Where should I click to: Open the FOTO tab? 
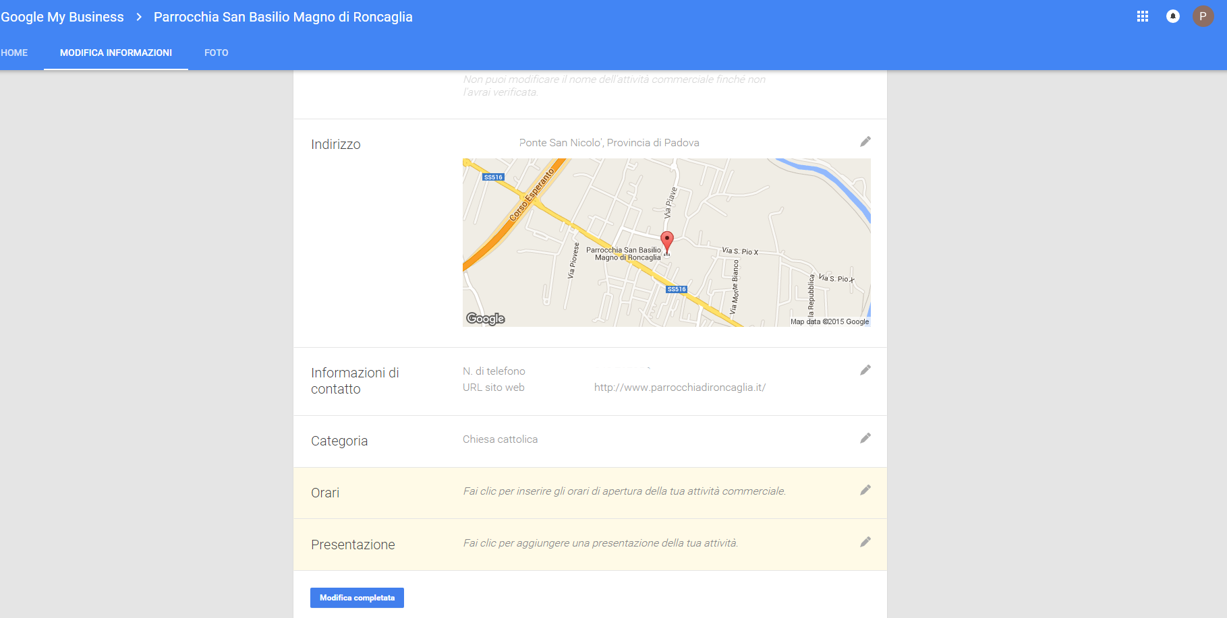[x=217, y=53]
